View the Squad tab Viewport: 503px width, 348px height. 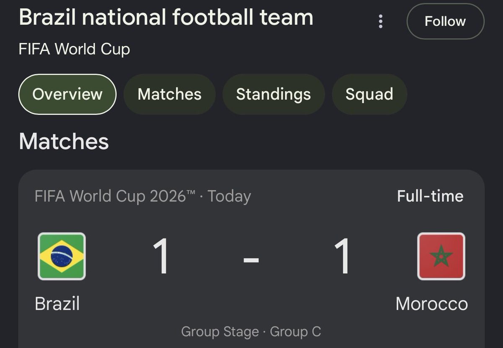(369, 94)
